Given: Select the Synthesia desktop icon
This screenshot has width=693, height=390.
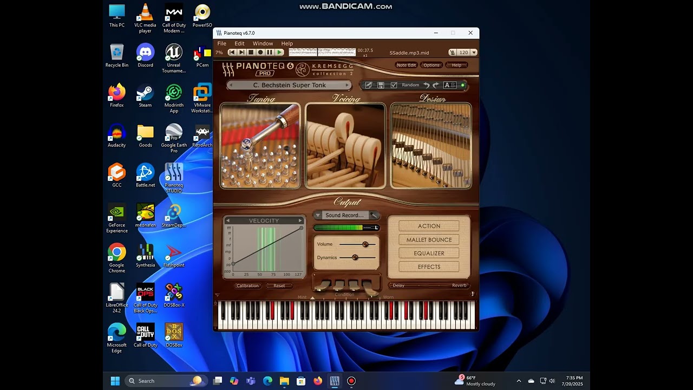Looking at the screenshot, I should 145,255.
